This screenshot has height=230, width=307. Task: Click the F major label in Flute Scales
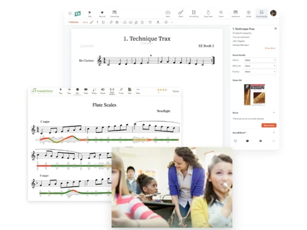point(44,175)
